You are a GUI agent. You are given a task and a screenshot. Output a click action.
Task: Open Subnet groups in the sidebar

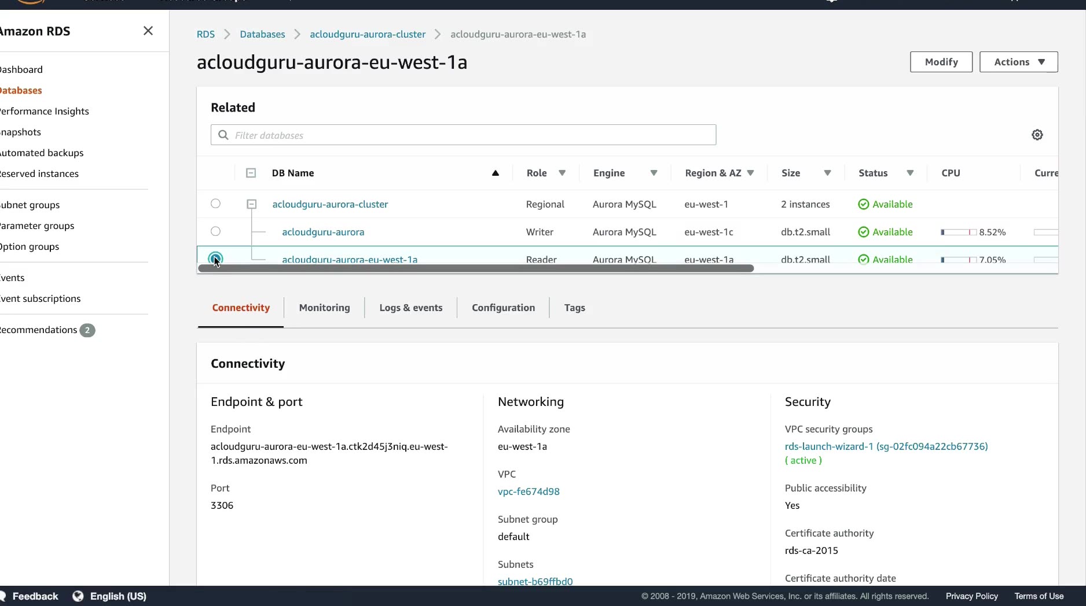pyautogui.click(x=30, y=205)
